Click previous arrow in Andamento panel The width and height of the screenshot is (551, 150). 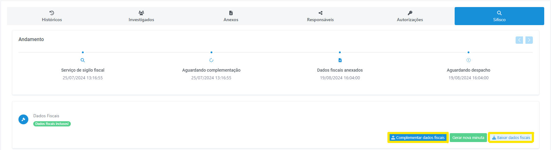pyautogui.click(x=519, y=40)
